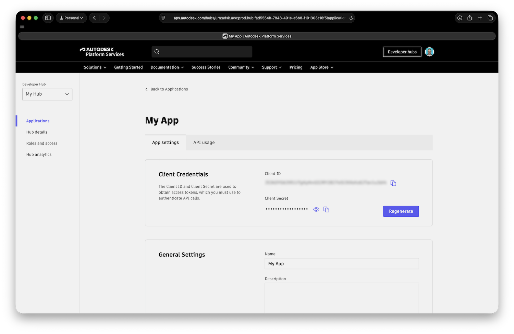Open the Documentation dropdown menu
514x334 pixels.
pyautogui.click(x=167, y=67)
